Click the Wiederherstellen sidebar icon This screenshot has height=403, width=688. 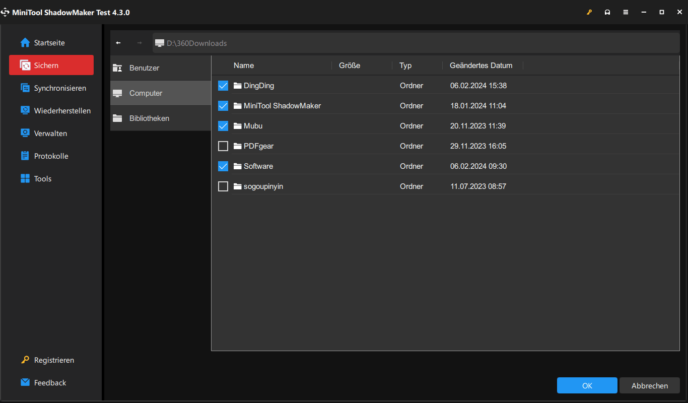pos(25,111)
